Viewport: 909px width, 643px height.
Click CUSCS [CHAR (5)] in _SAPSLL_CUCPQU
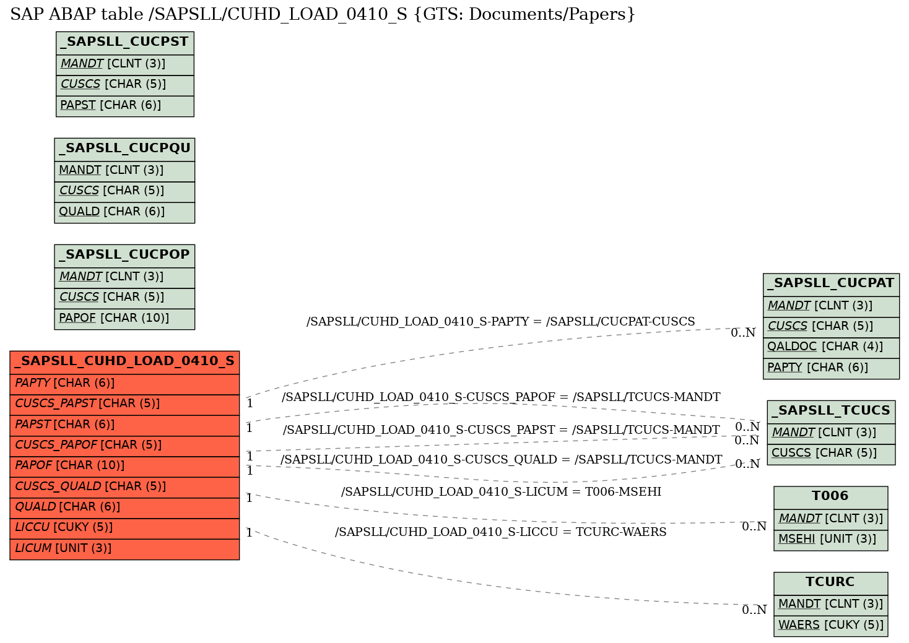pyautogui.click(x=124, y=191)
